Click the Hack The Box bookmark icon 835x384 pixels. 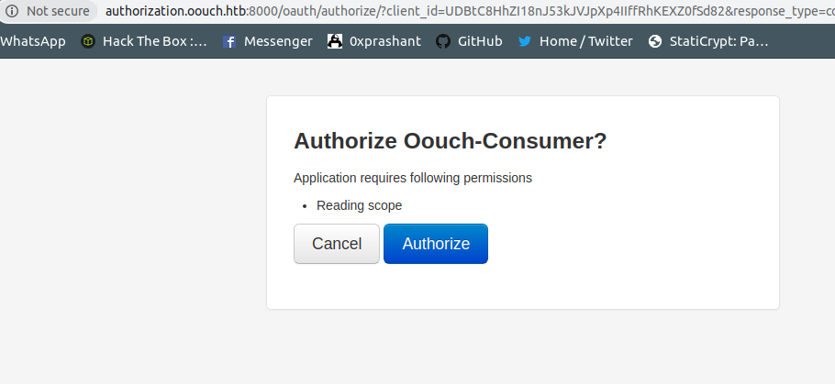click(88, 41)
